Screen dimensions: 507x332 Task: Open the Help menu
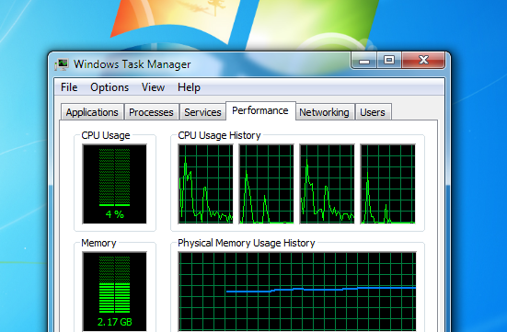[189, 87]
